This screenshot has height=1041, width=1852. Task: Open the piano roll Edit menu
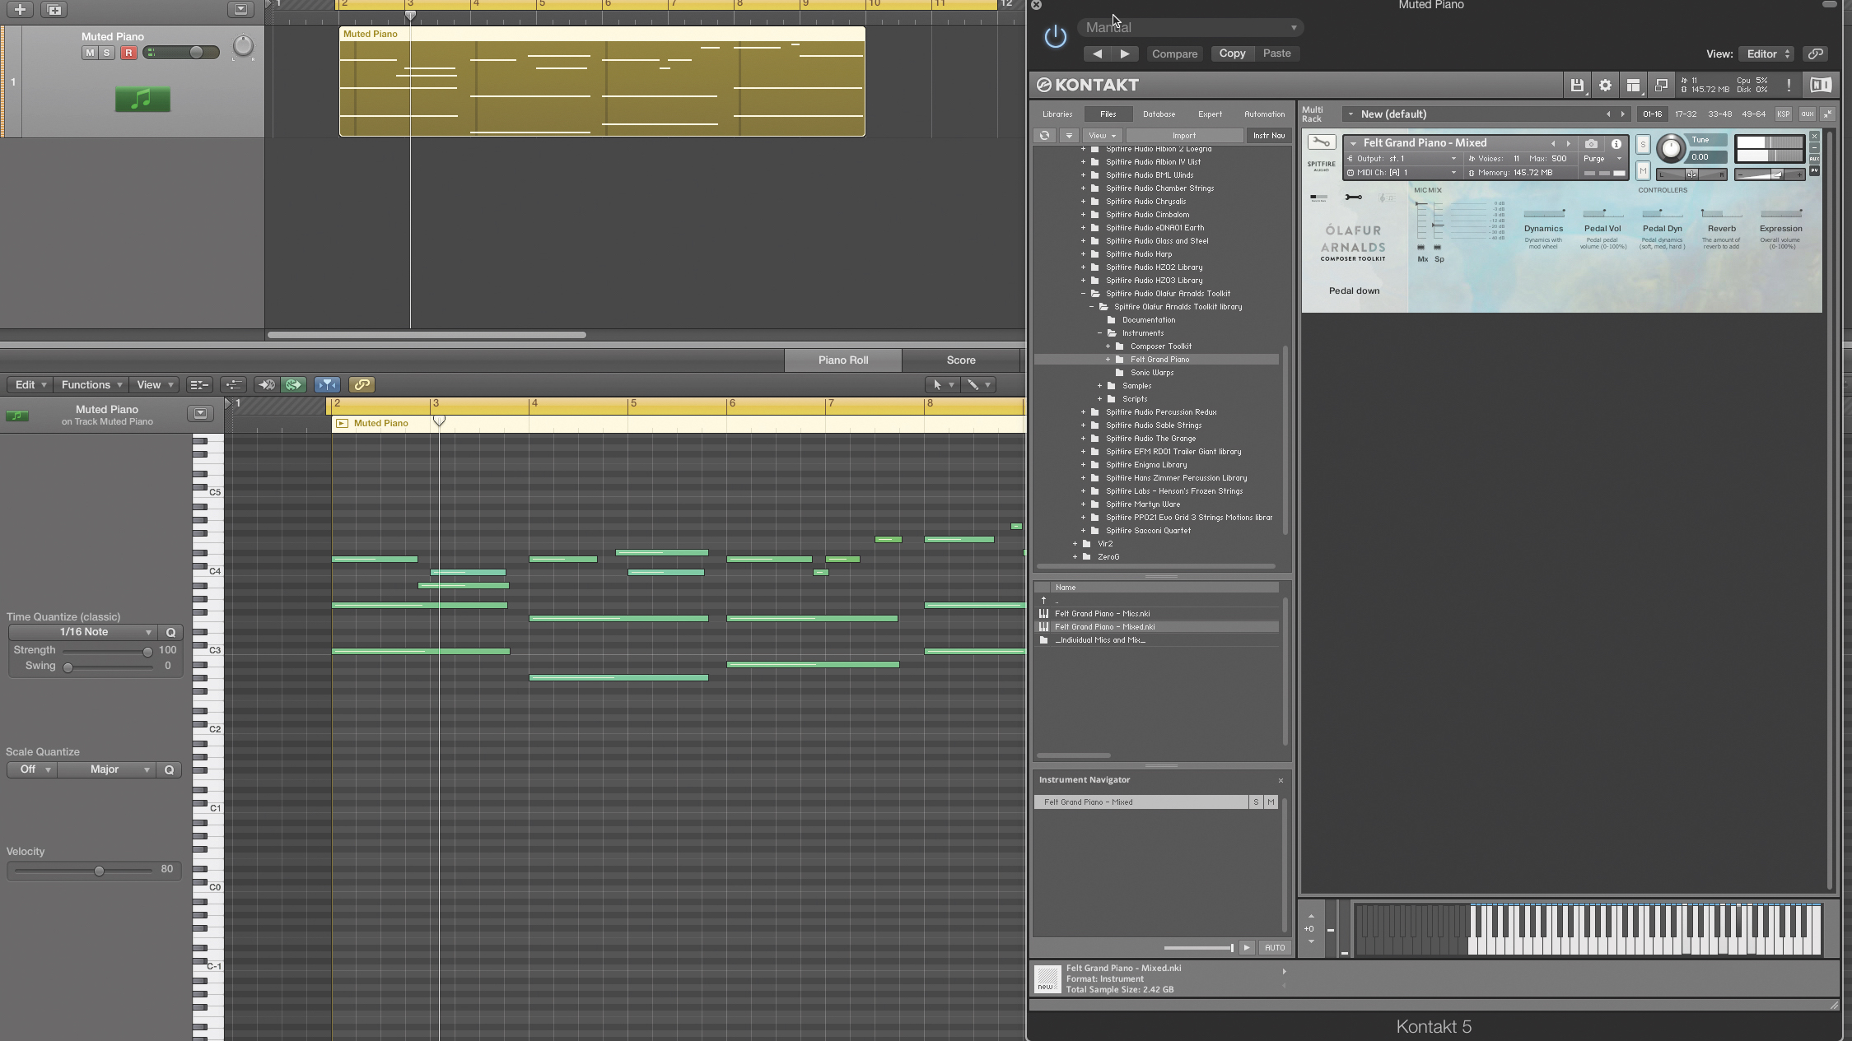(30, 384)
